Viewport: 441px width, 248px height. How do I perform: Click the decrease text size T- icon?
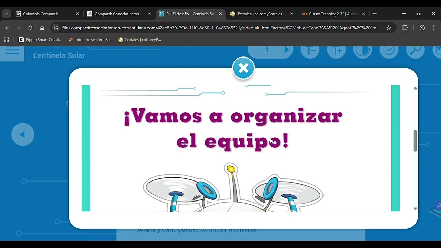pyautogui.click(x=310, y=51)
